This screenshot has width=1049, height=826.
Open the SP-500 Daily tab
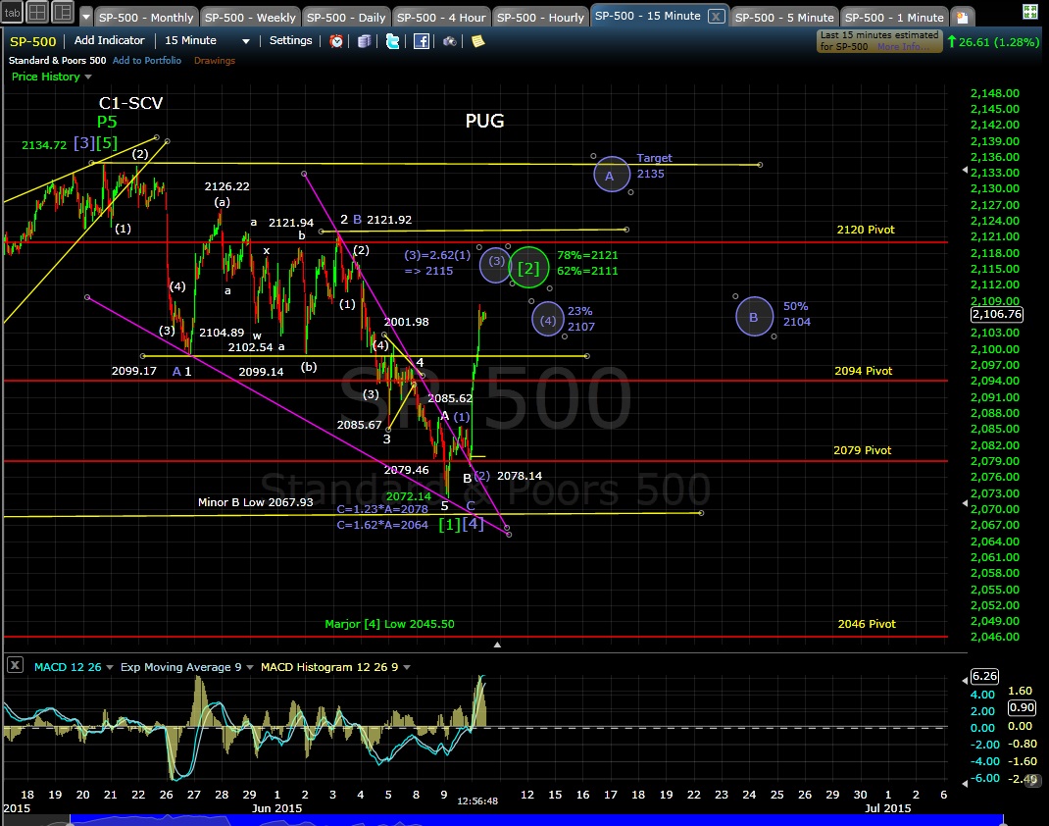(x=345, y=18)
